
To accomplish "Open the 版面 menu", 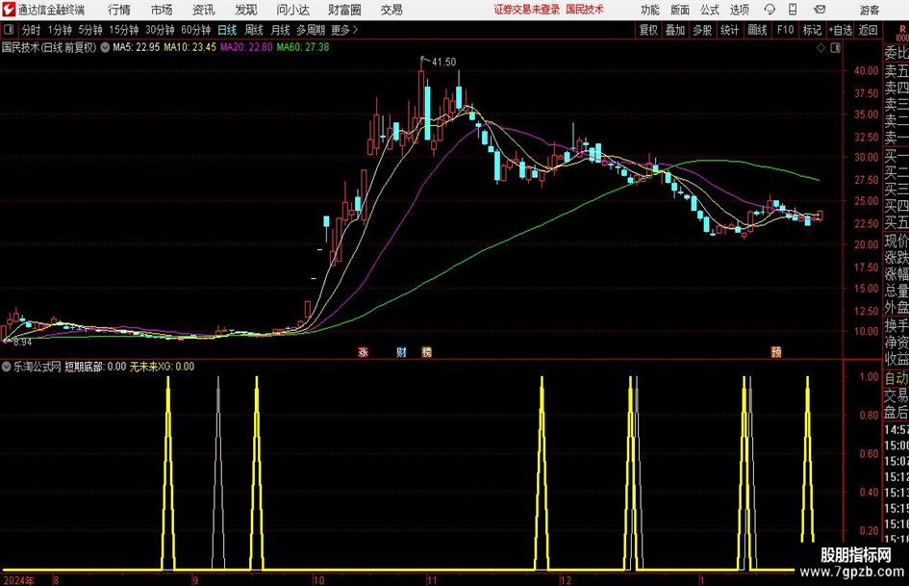I will pyautogui.click(x=680, y=10).
